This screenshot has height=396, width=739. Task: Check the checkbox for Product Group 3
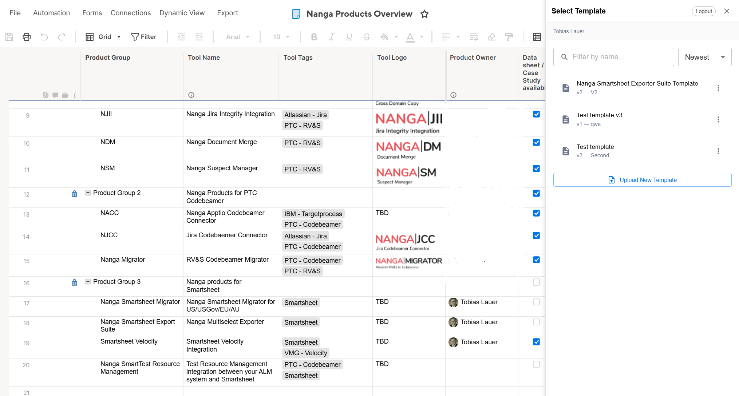(x=536, y=282)
